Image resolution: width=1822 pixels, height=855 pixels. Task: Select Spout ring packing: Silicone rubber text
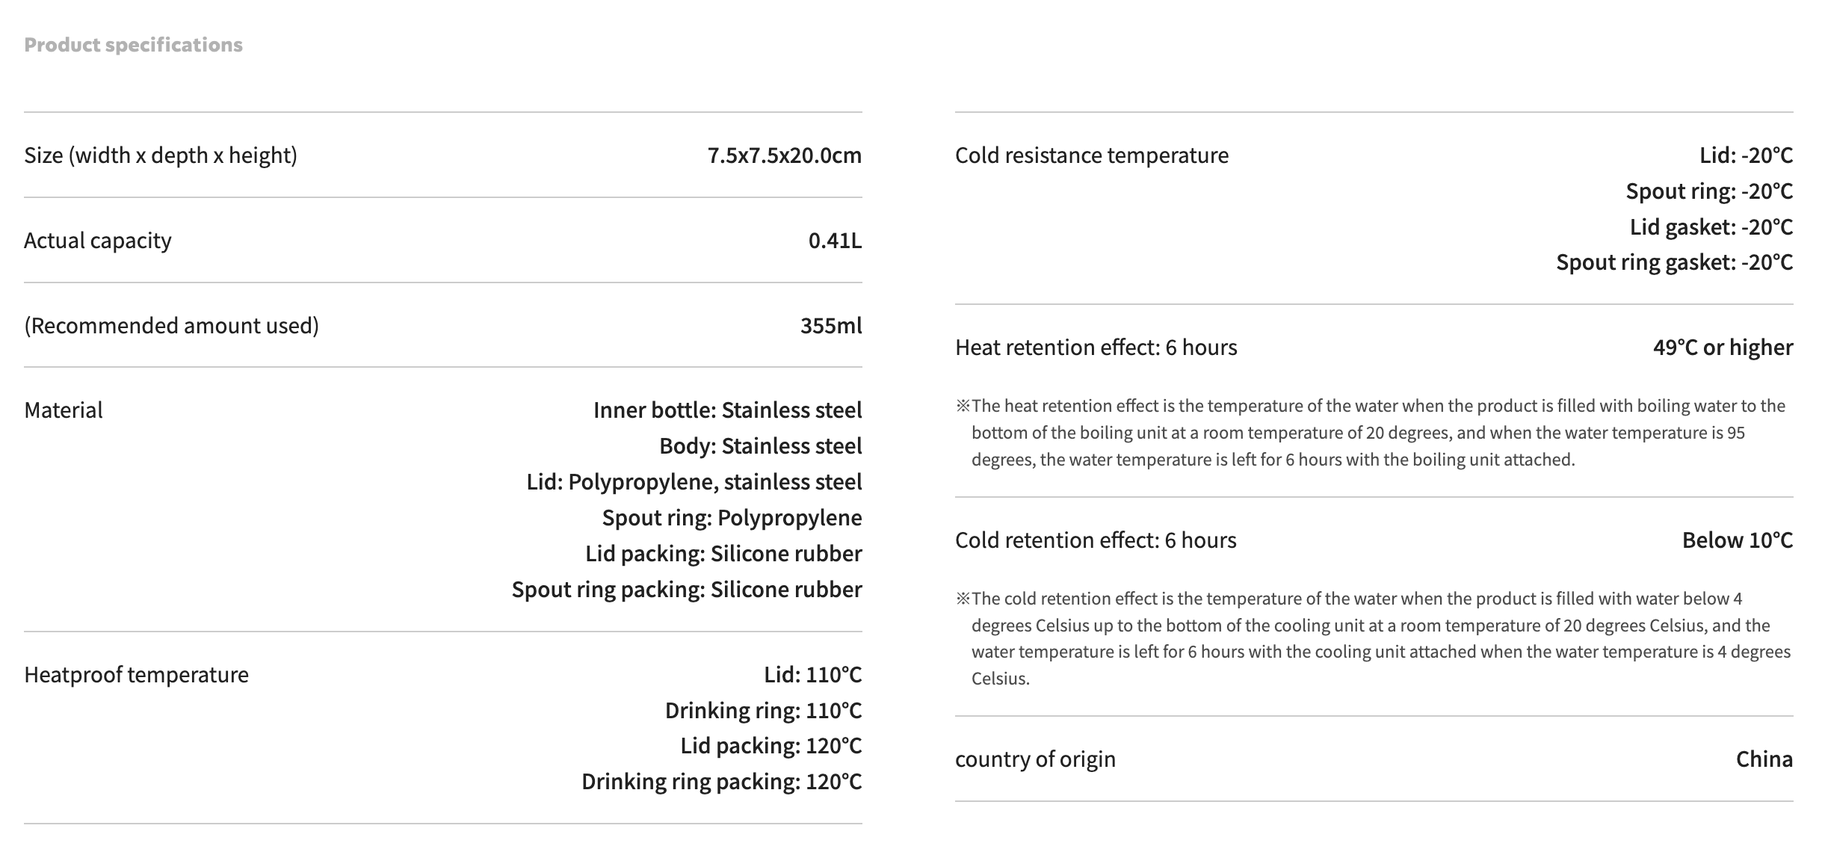[687, 590]
